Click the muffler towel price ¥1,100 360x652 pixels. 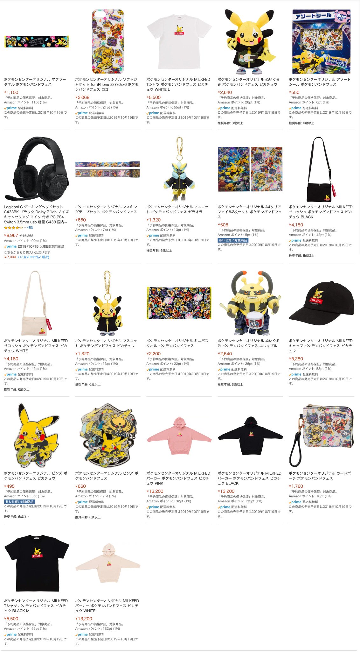11,92
